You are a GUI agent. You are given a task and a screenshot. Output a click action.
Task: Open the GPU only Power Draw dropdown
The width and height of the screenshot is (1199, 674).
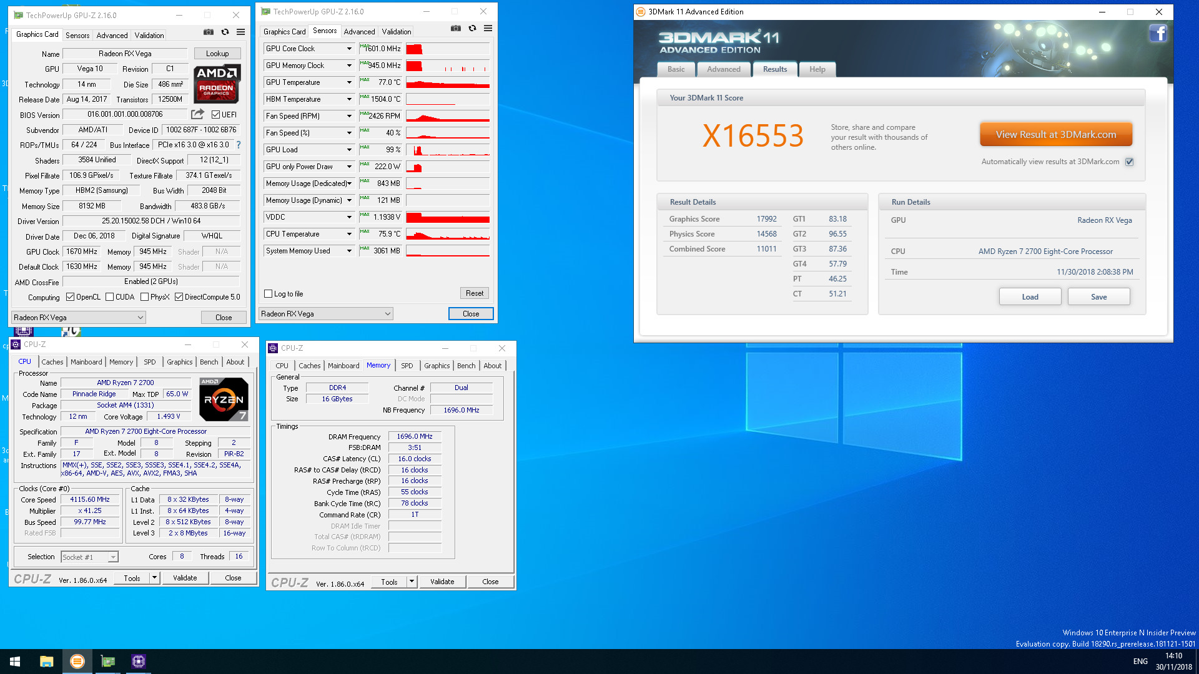tap(349, 167)
